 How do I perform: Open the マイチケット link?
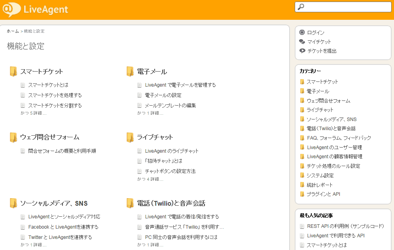click(x=319, y=42)
